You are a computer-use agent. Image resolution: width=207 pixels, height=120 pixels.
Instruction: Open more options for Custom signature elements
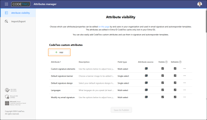(x=185, y=68)
